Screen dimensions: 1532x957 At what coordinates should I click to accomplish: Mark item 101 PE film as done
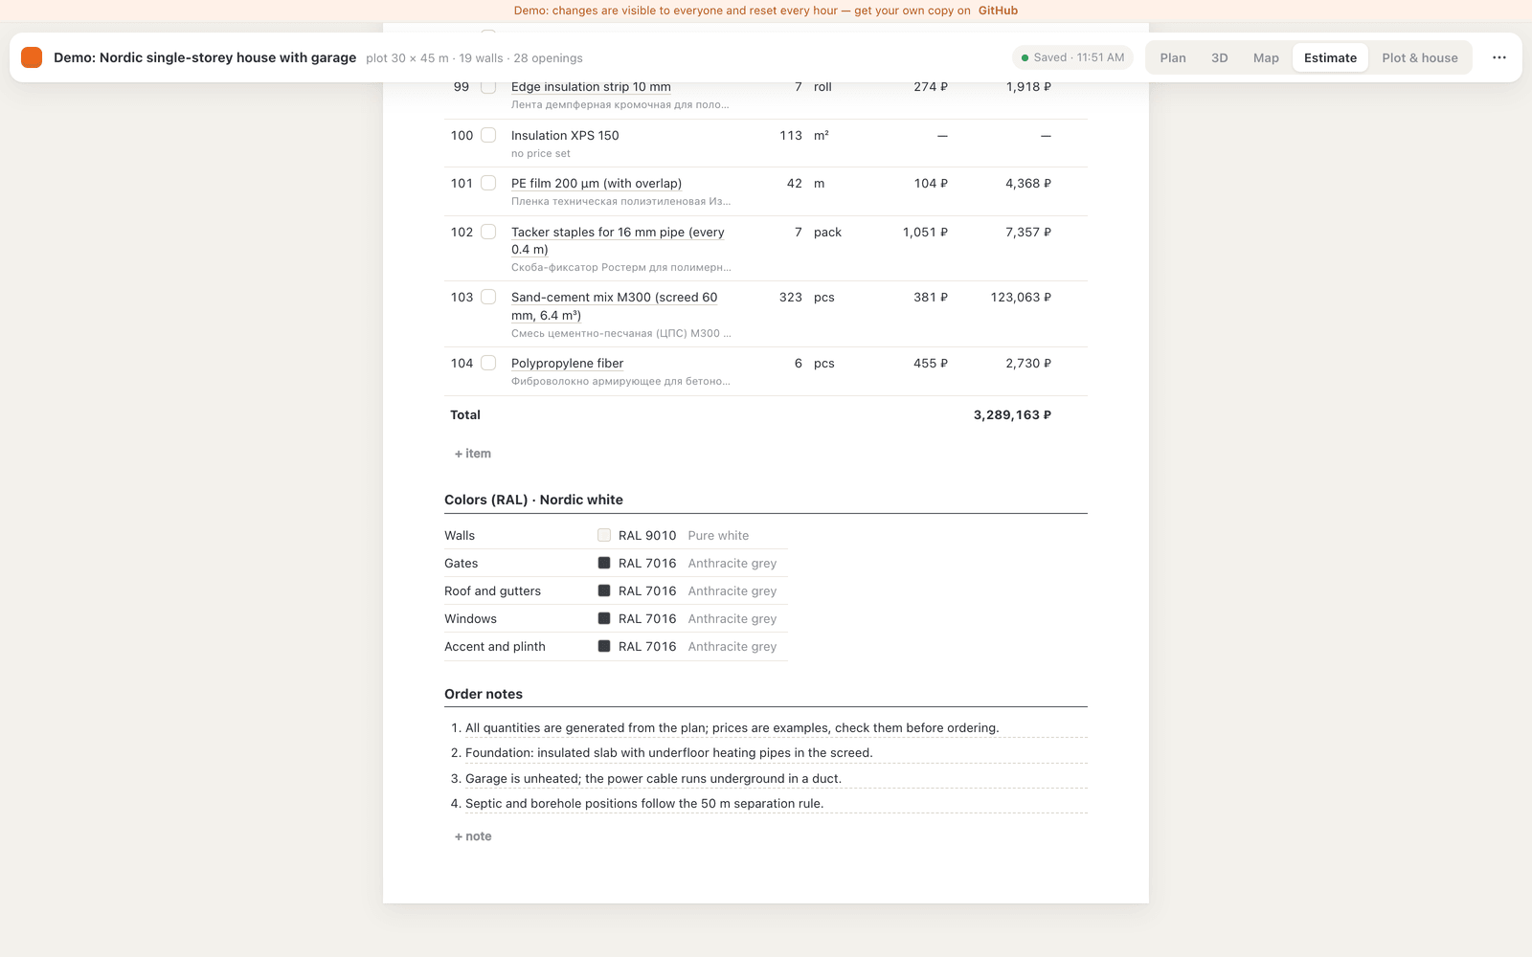(x=488, y=183)
